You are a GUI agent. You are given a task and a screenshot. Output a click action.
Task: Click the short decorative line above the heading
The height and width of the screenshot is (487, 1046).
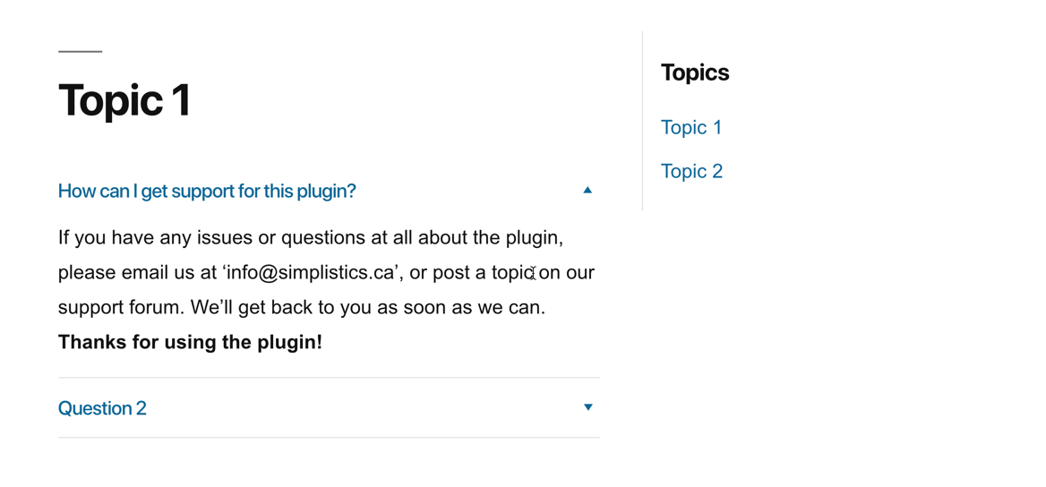tap(80, 51)
